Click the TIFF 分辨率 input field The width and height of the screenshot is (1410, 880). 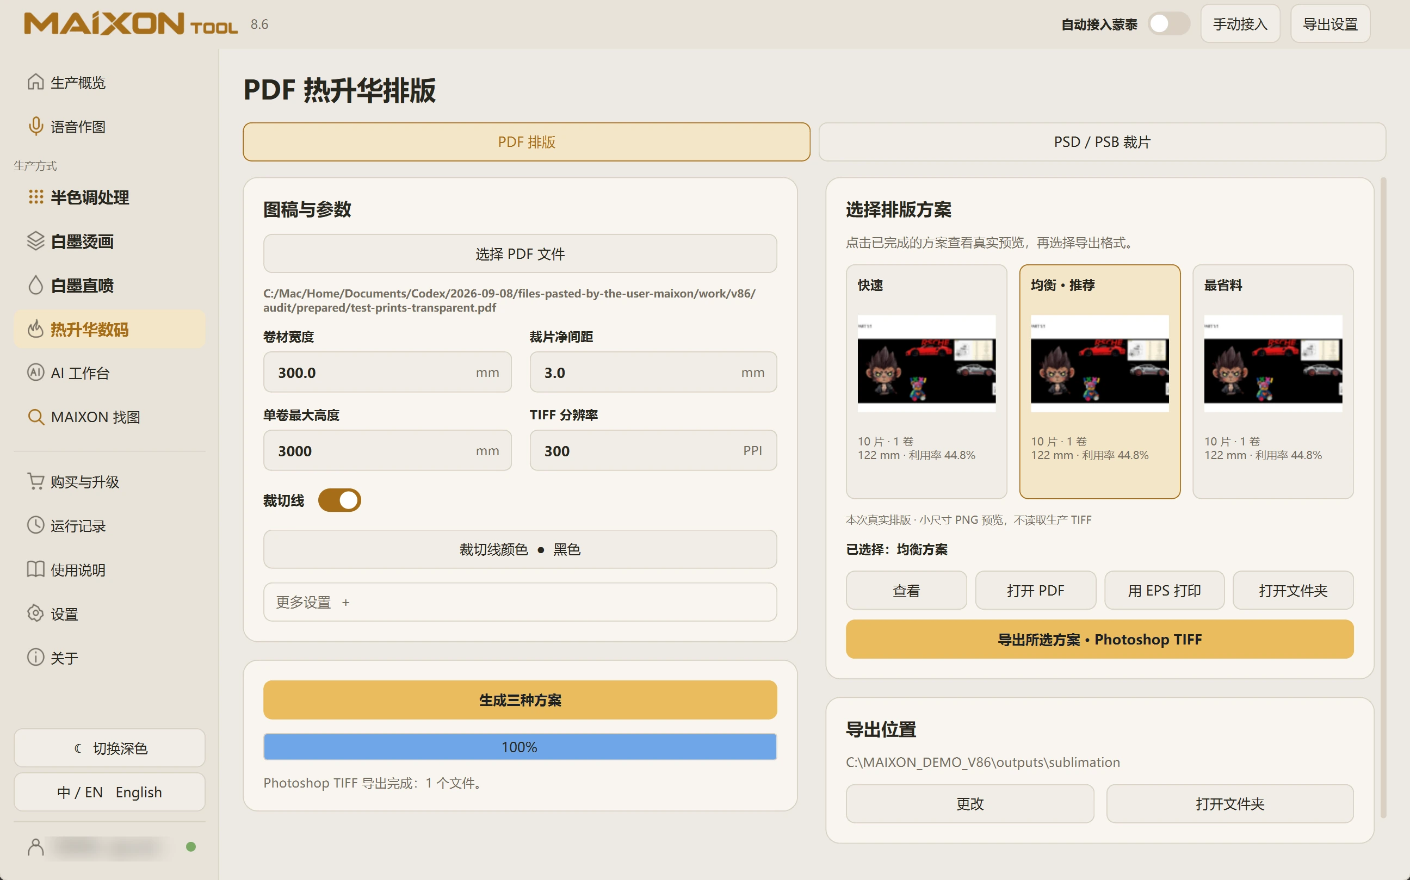[653, 450]
